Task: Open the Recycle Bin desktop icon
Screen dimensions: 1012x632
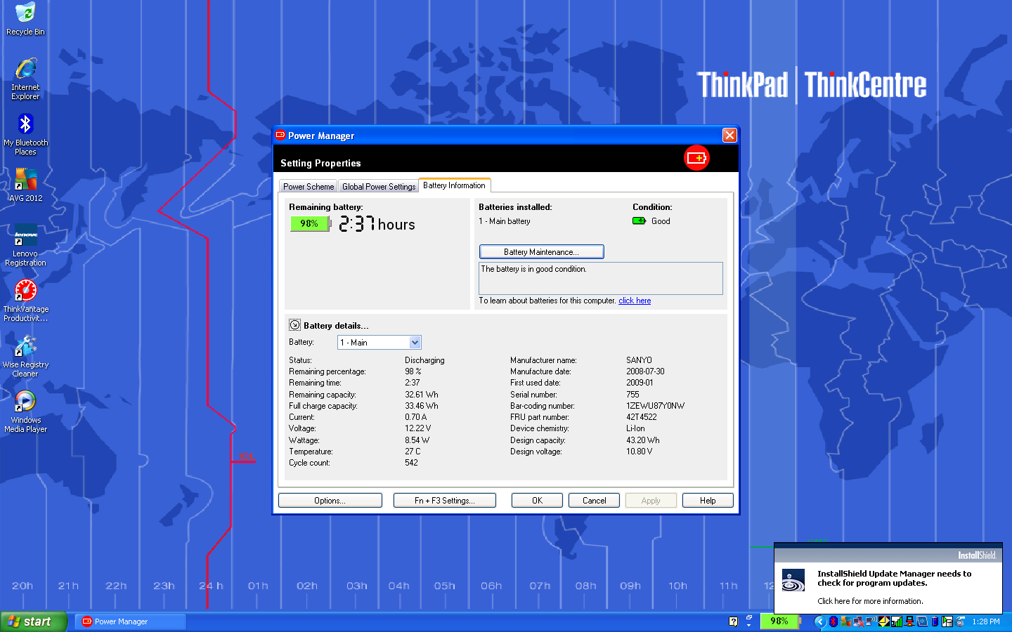Action: [25, 20]
